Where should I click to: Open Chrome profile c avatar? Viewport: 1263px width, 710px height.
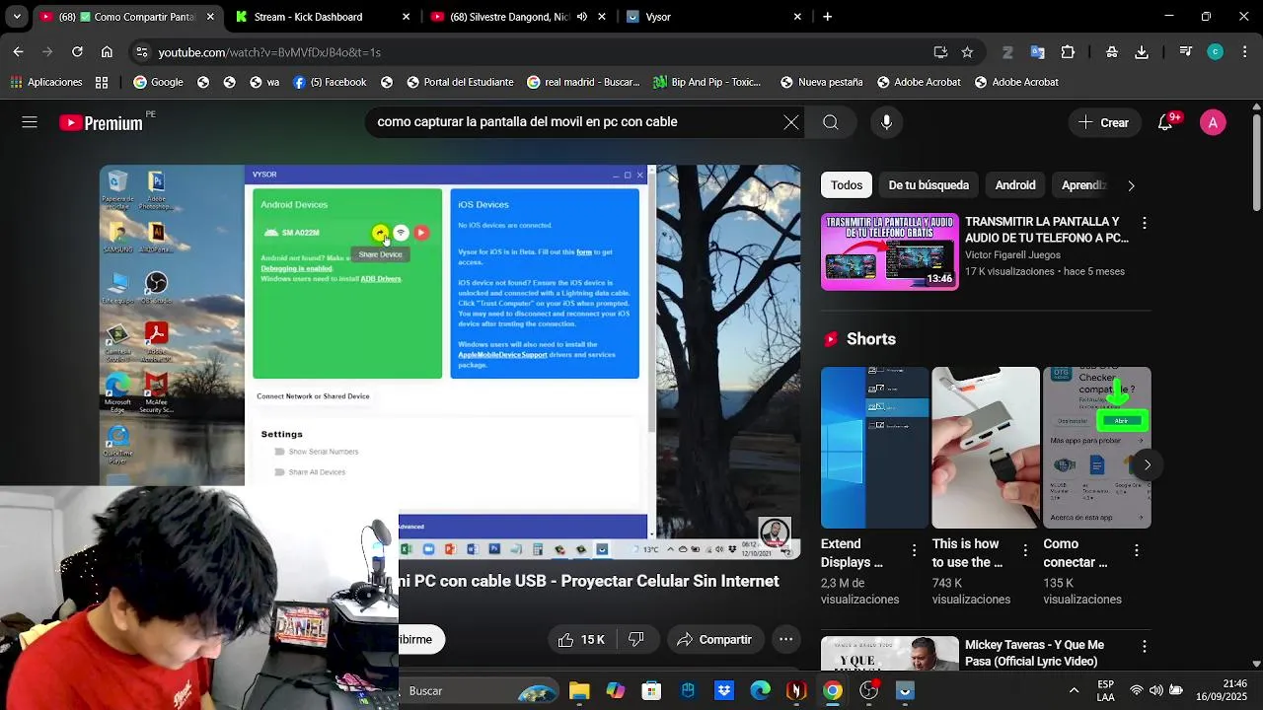[x=1216, y=52]
